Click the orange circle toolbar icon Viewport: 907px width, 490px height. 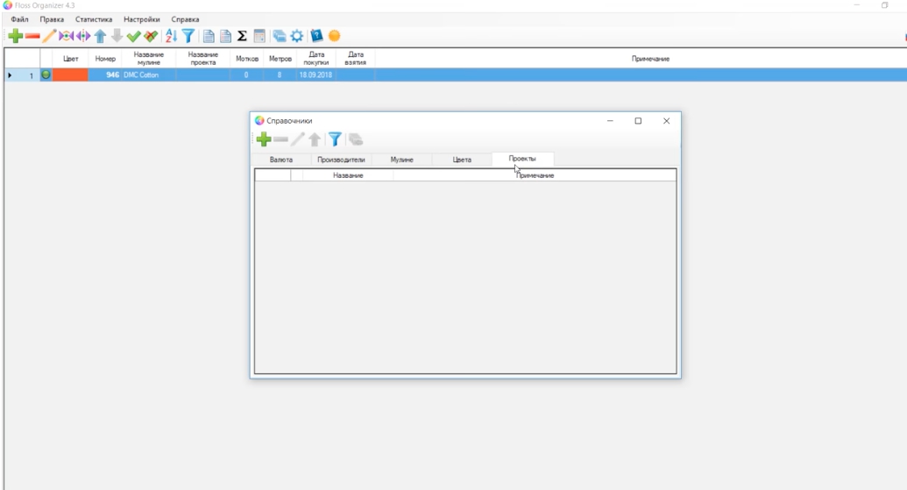pyautogui.click(x=335, y=36)
